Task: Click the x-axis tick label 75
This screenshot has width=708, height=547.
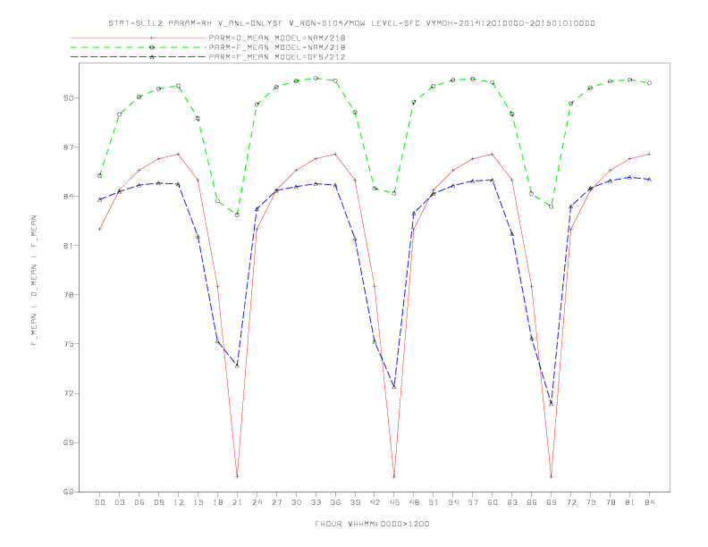Action: pos(591,502)
